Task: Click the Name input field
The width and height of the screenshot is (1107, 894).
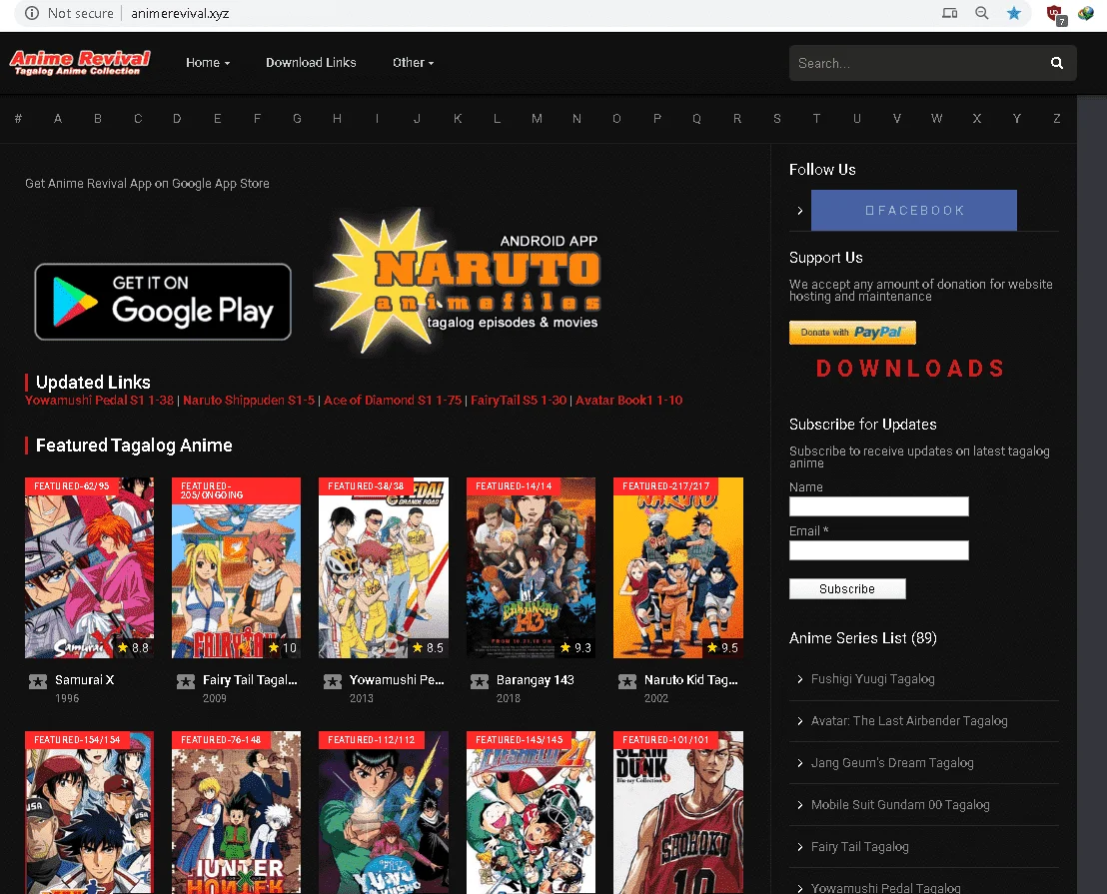Action: click(879, 506)
